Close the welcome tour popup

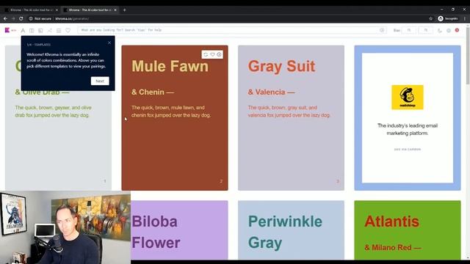[x=109, y=43]
